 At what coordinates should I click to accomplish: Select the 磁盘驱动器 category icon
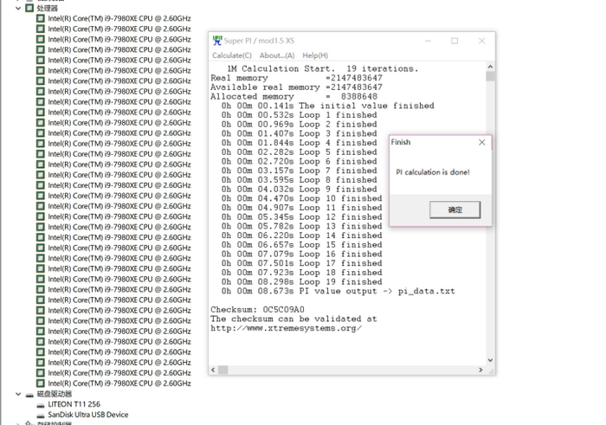point(29,395)
